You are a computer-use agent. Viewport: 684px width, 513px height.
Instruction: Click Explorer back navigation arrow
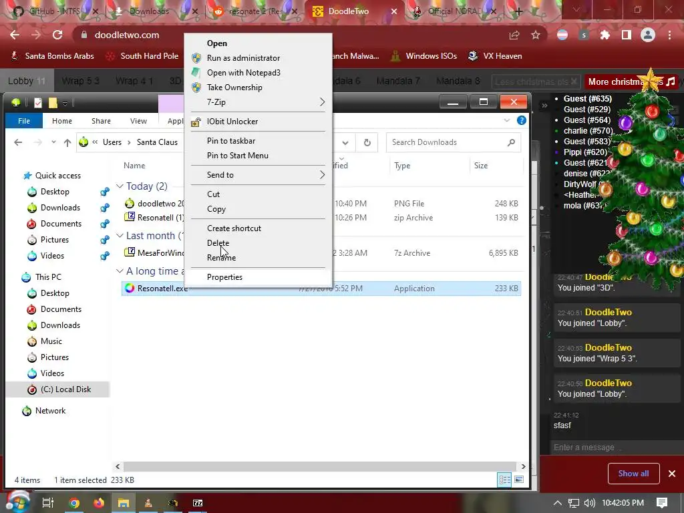18,142
